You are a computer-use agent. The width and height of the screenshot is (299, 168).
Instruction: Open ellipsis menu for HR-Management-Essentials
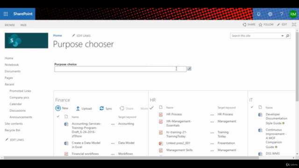[212, 122]
